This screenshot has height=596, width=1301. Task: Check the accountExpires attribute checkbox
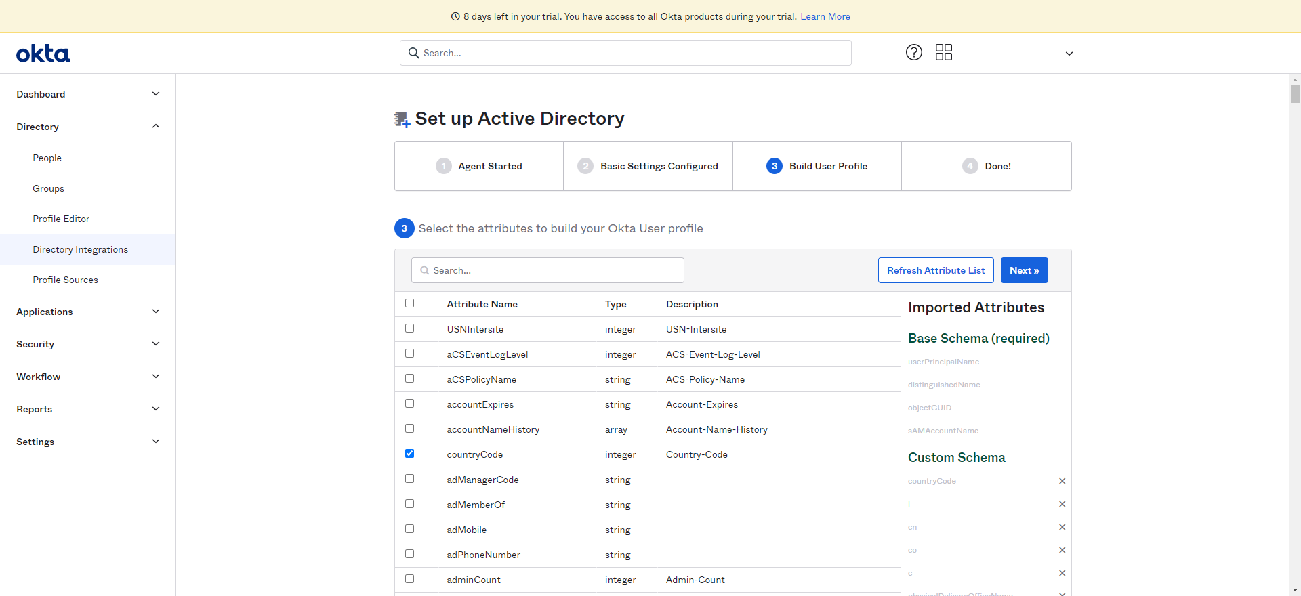coord(409,404)
